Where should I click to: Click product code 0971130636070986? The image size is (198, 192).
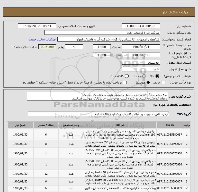(170, 164)
